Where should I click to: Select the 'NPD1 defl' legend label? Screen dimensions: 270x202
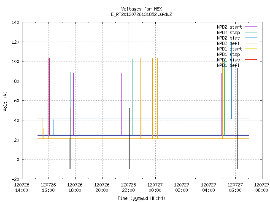tap(228, 66)
